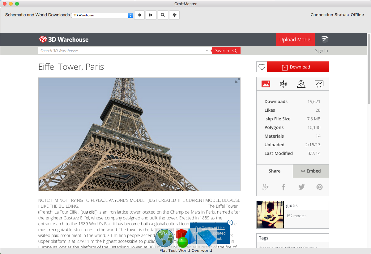Expand the Eiffel Tower image fullscreen
Image resolution: width=371 pixels, height=254 pixels.
click(237, 81)
